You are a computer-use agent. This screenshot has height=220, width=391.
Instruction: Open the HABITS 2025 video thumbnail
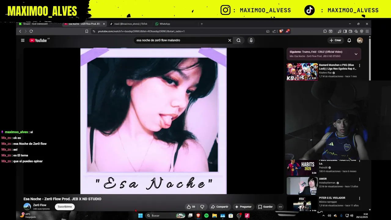click(x=302, y=167)
